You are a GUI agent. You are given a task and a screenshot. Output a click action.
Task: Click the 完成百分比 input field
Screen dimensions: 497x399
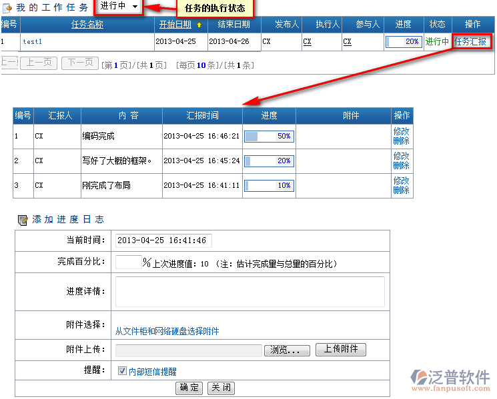128,262
